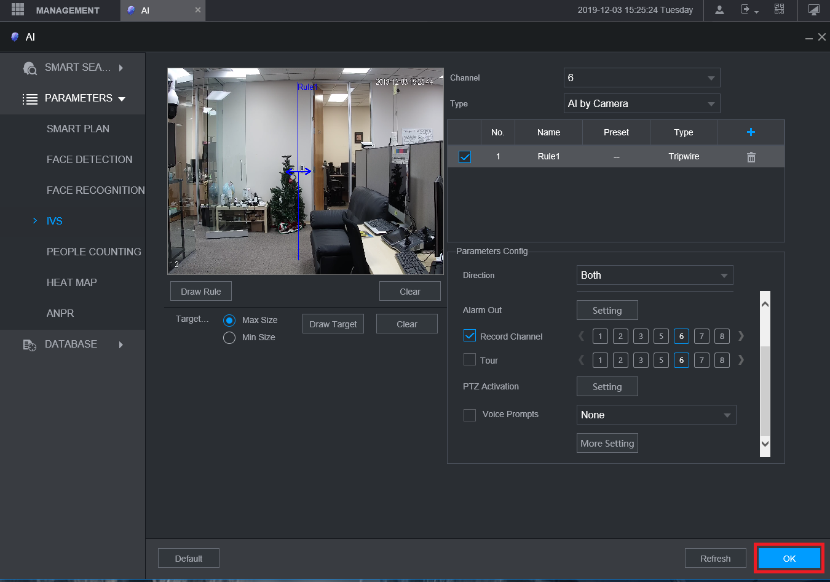
Task: Click the plus icon to add rule
Action: click(x=751, y=132)
